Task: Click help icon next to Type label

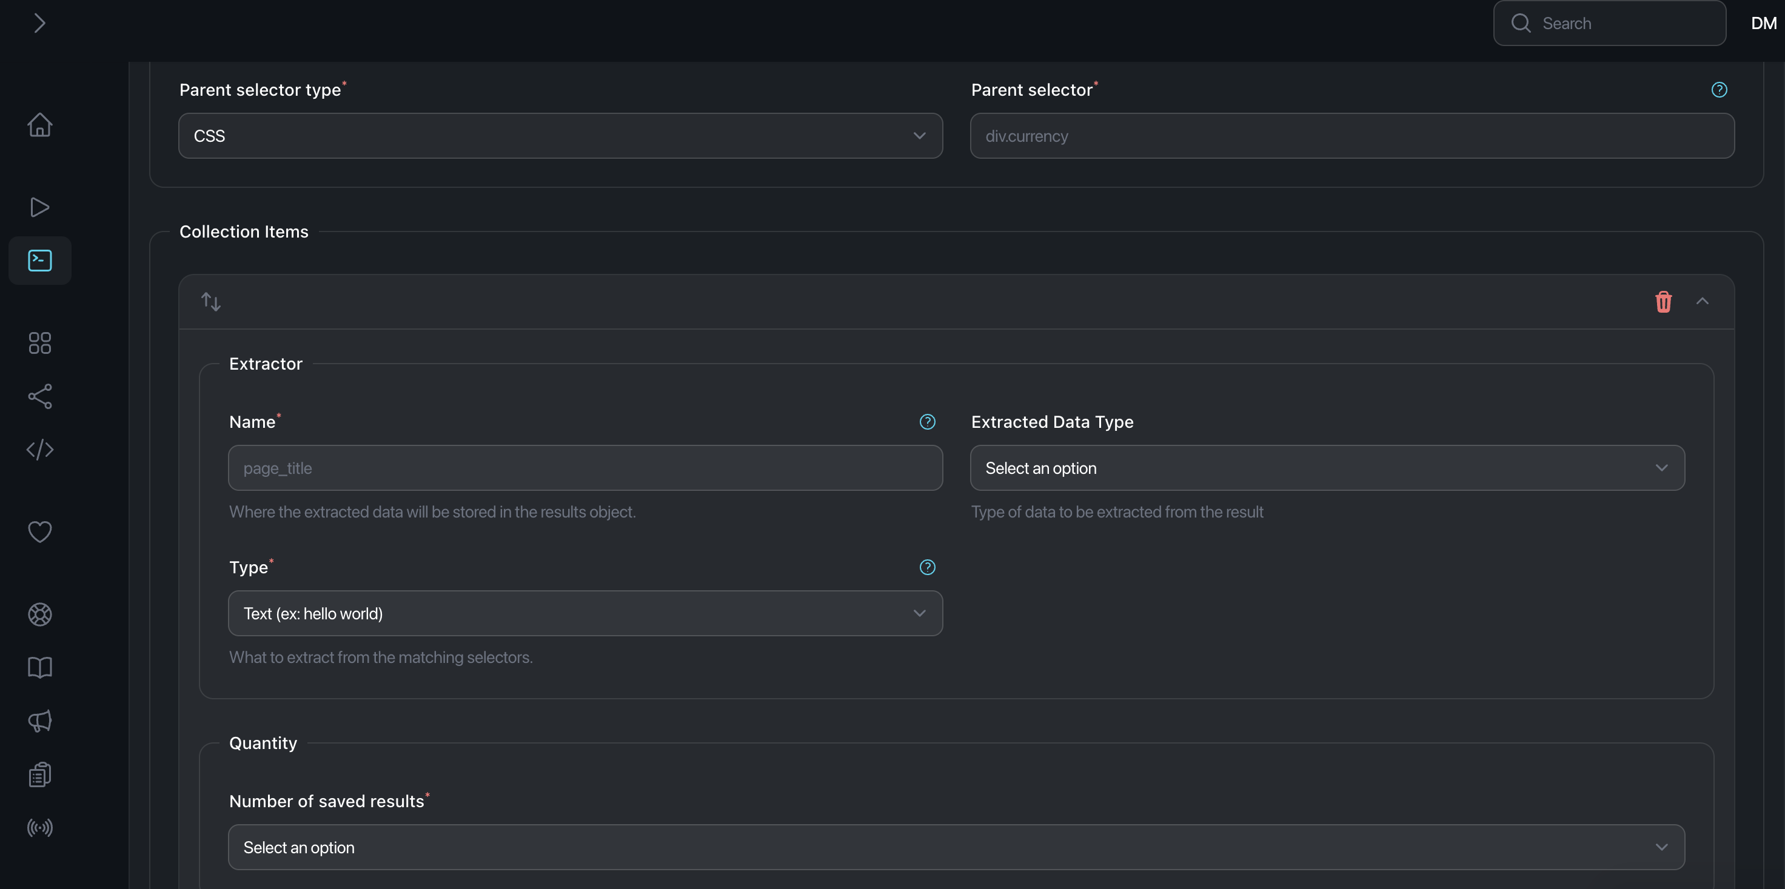Action: [x=927, y=567]
